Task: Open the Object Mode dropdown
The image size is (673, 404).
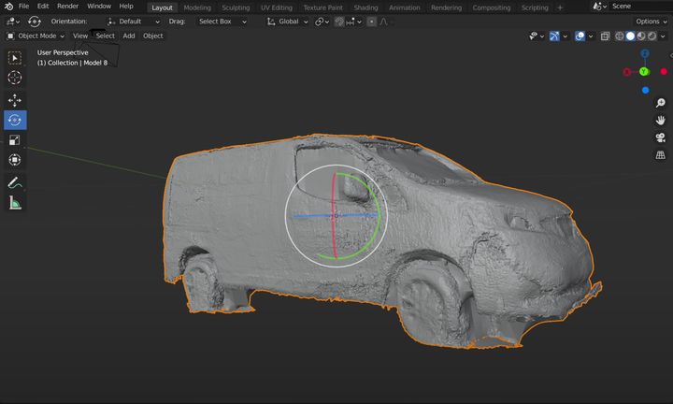Action: coord(36,36)
